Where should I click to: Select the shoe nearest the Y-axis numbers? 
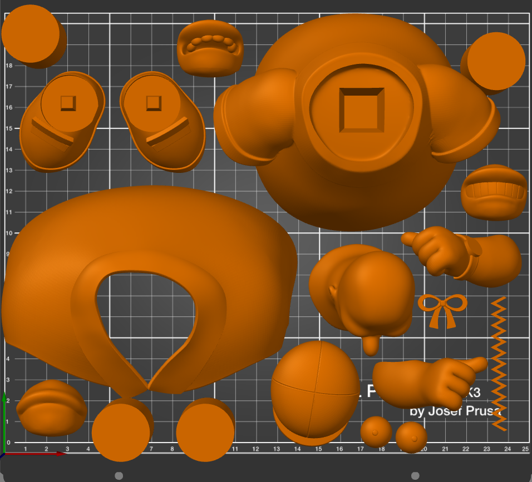click(x=62, y=121)
